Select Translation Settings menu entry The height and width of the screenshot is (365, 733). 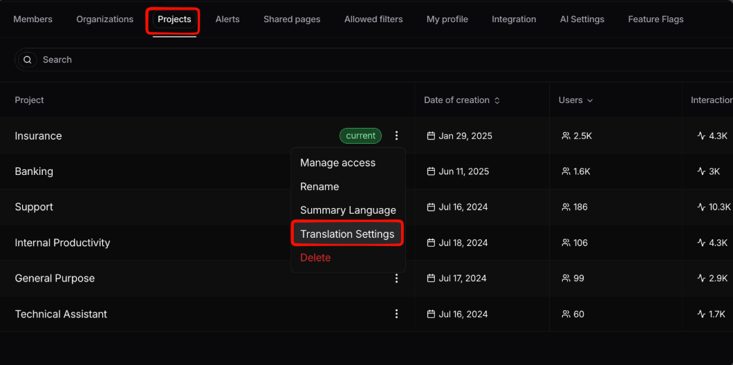[x=348, y=234]
